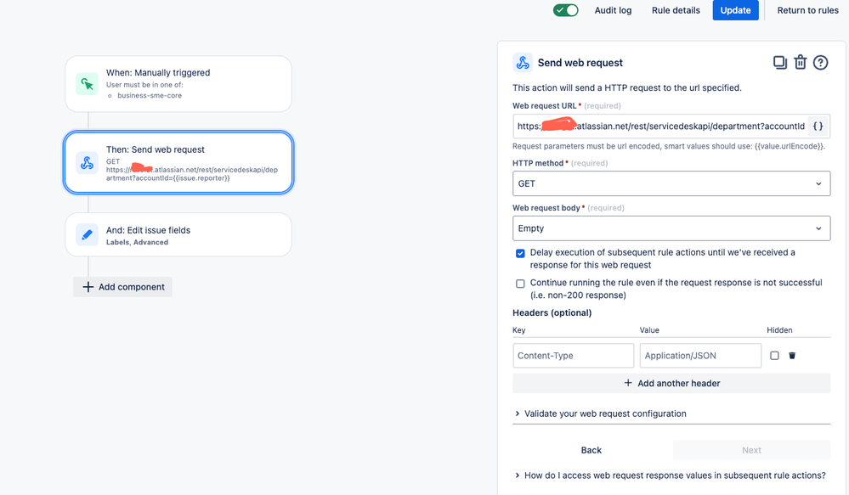Open Rule details
The width and height of the screenshot is (849, 495).
click(676, 10)
